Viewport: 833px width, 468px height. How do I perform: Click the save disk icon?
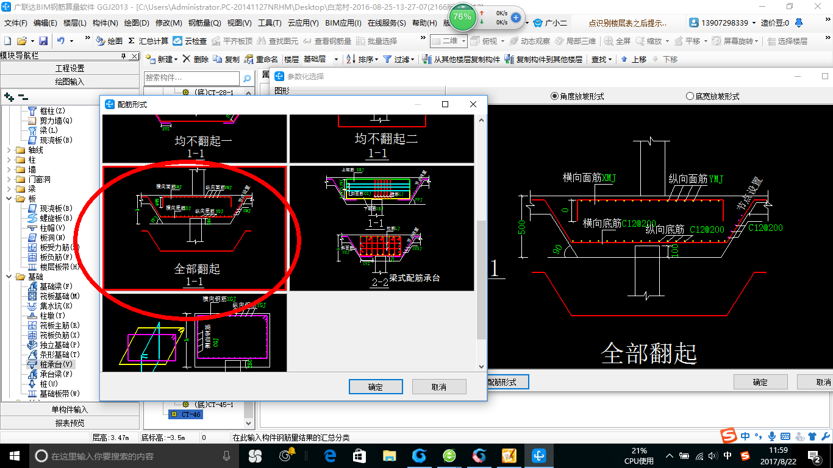(43, 41)
